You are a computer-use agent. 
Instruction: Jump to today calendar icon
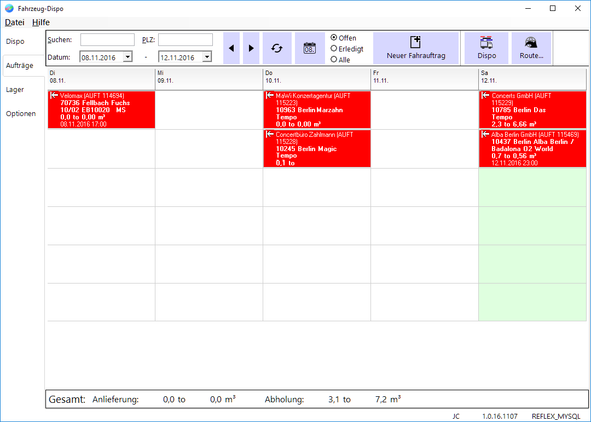310,48
